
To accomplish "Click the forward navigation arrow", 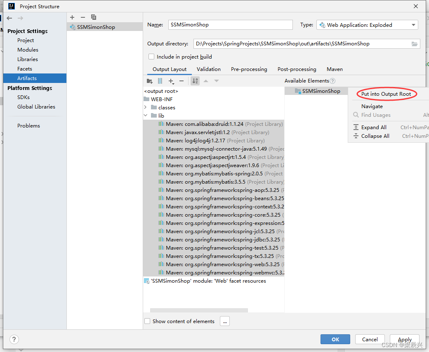I will coord(20,18).
